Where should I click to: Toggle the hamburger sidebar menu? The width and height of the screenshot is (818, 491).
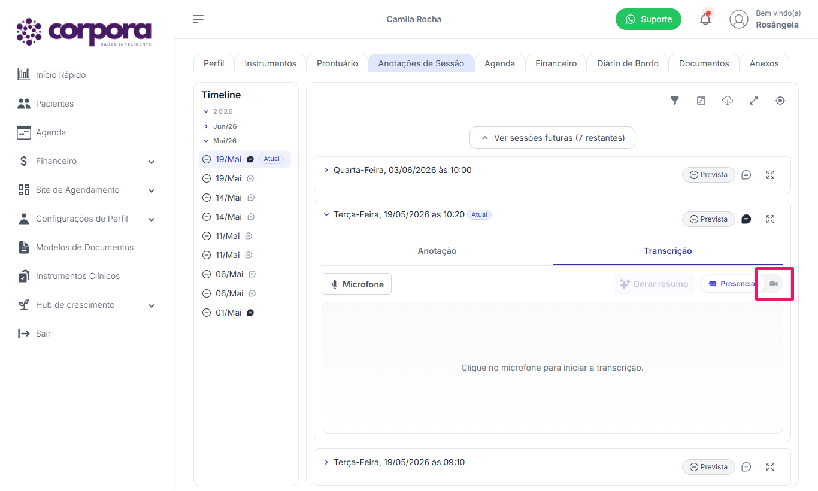pos(198,19)
